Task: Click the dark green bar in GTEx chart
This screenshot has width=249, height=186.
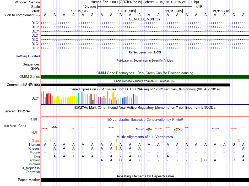Action: (133, 99)
